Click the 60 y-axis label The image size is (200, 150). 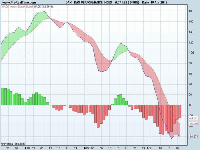pyautogui.click(x=190, y=74)
